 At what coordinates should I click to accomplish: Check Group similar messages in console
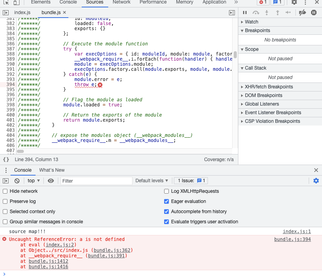[5, 222]
